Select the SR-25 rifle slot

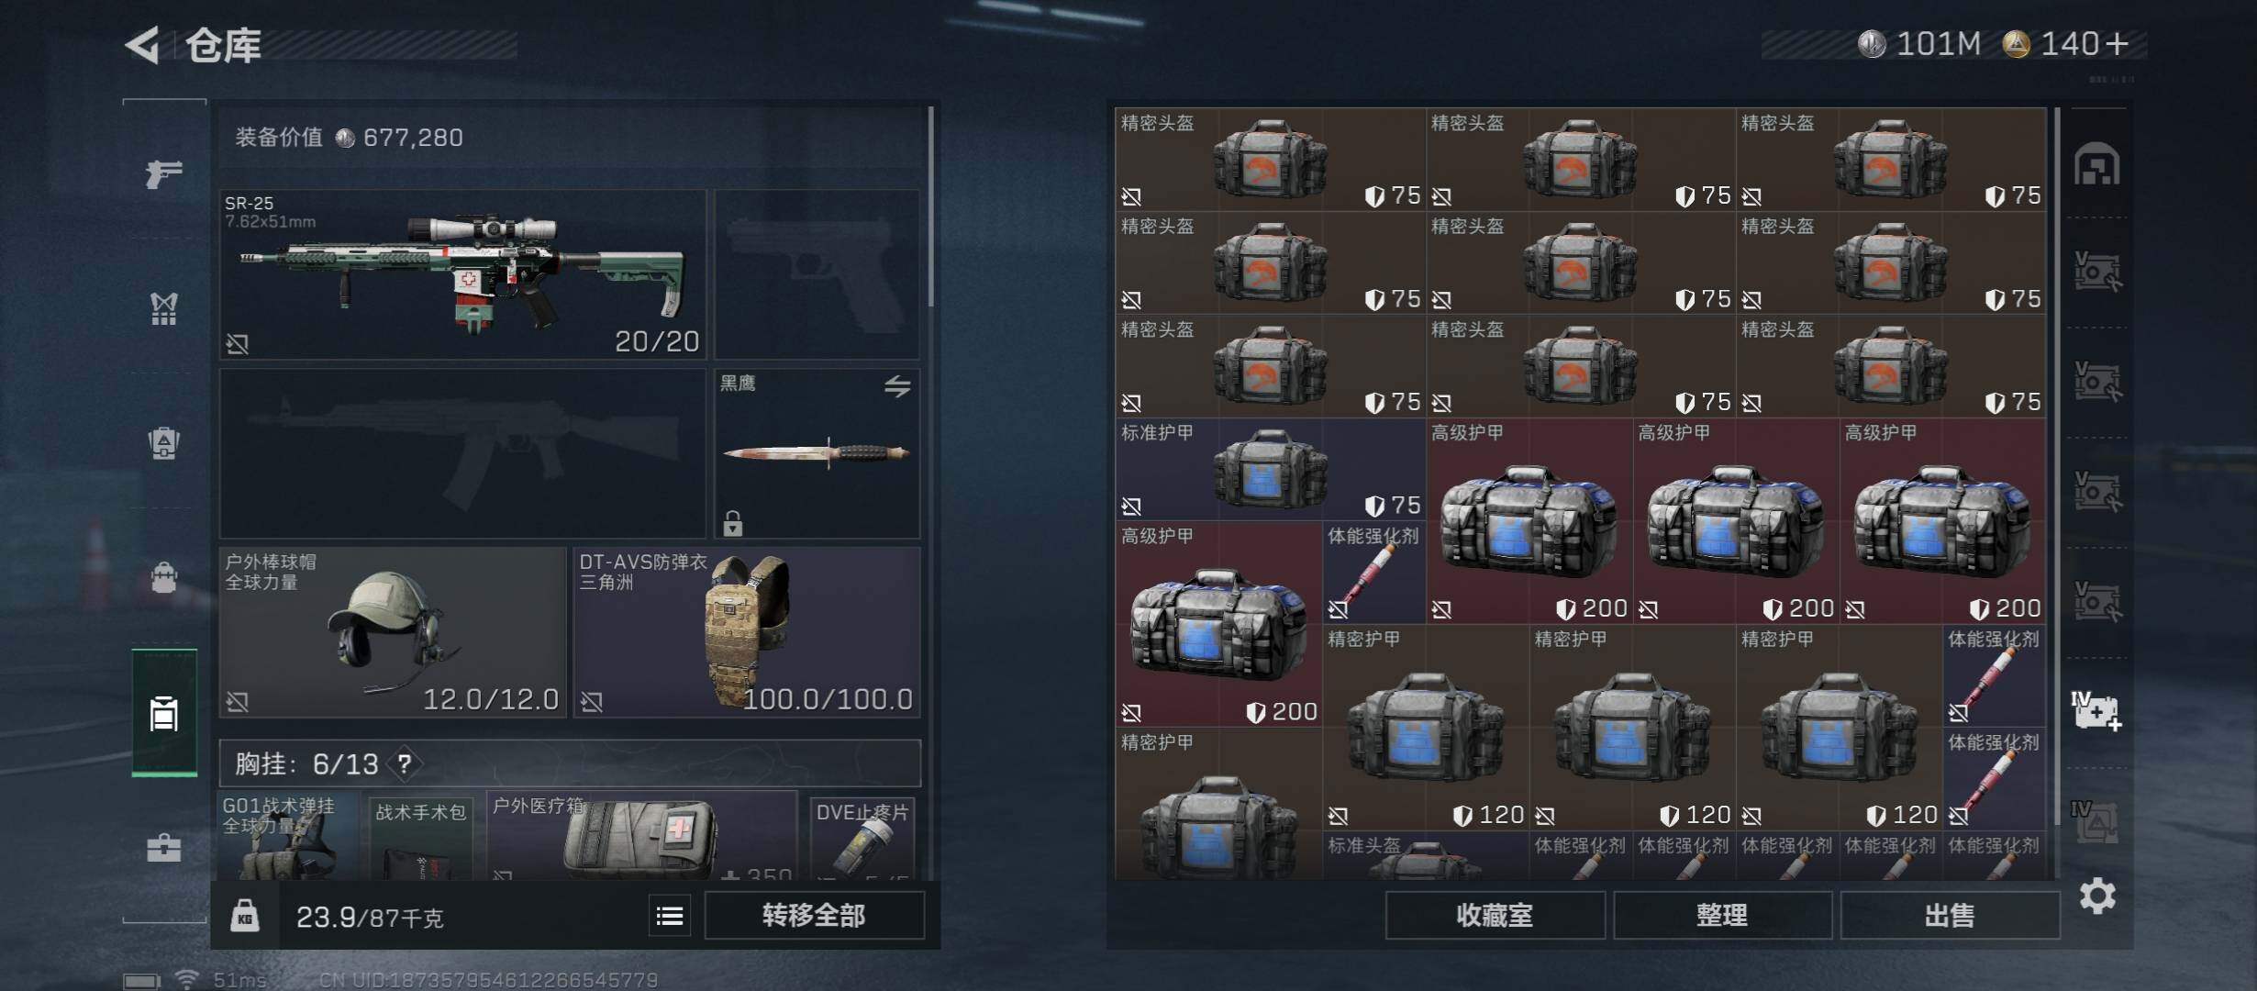tap(462, 274)
